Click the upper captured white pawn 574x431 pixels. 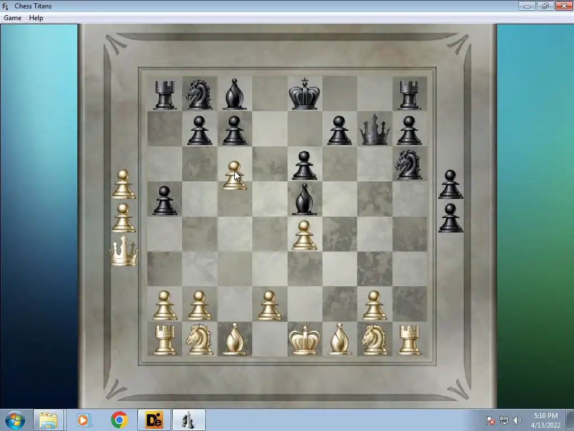pos(123,184)
